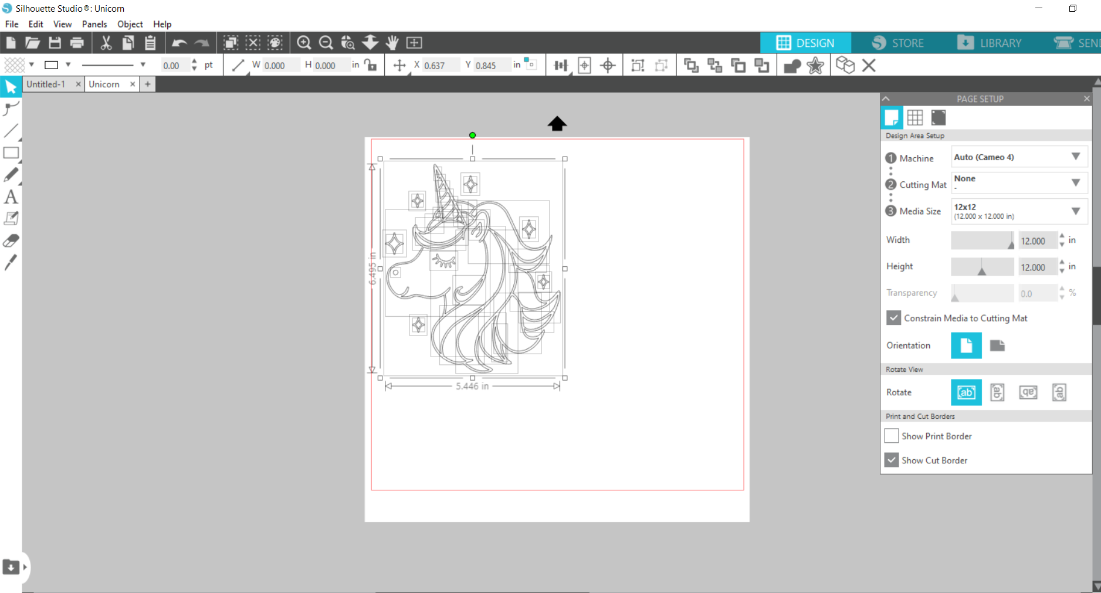Click the Redo arrow icon
1101x593 pixels.
[202, 43]
